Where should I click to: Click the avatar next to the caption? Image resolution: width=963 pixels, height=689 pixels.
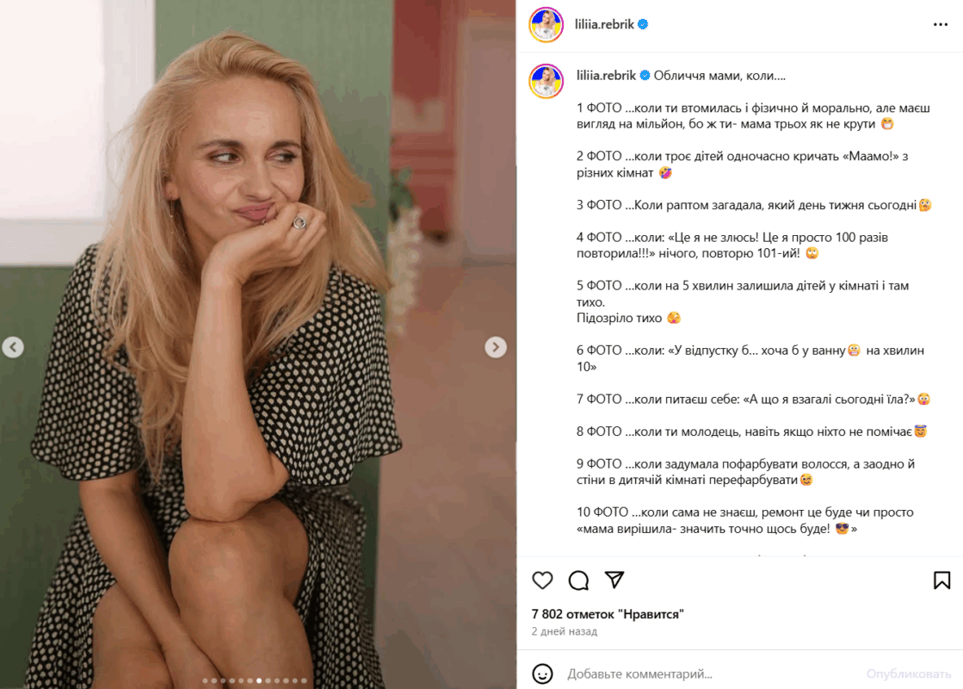[546, 81]
